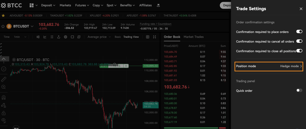
Task: Toggle confirmation required to cancel all orders
Action: click(299, 41)
